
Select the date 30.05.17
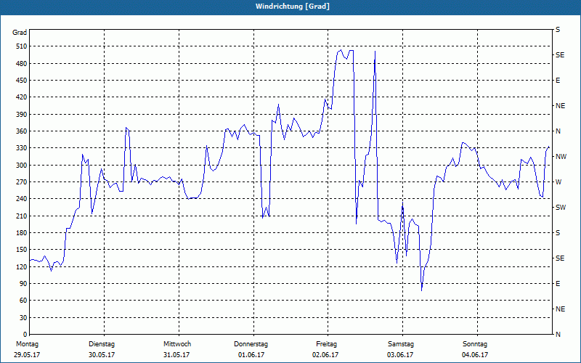[x=102, y=355]
